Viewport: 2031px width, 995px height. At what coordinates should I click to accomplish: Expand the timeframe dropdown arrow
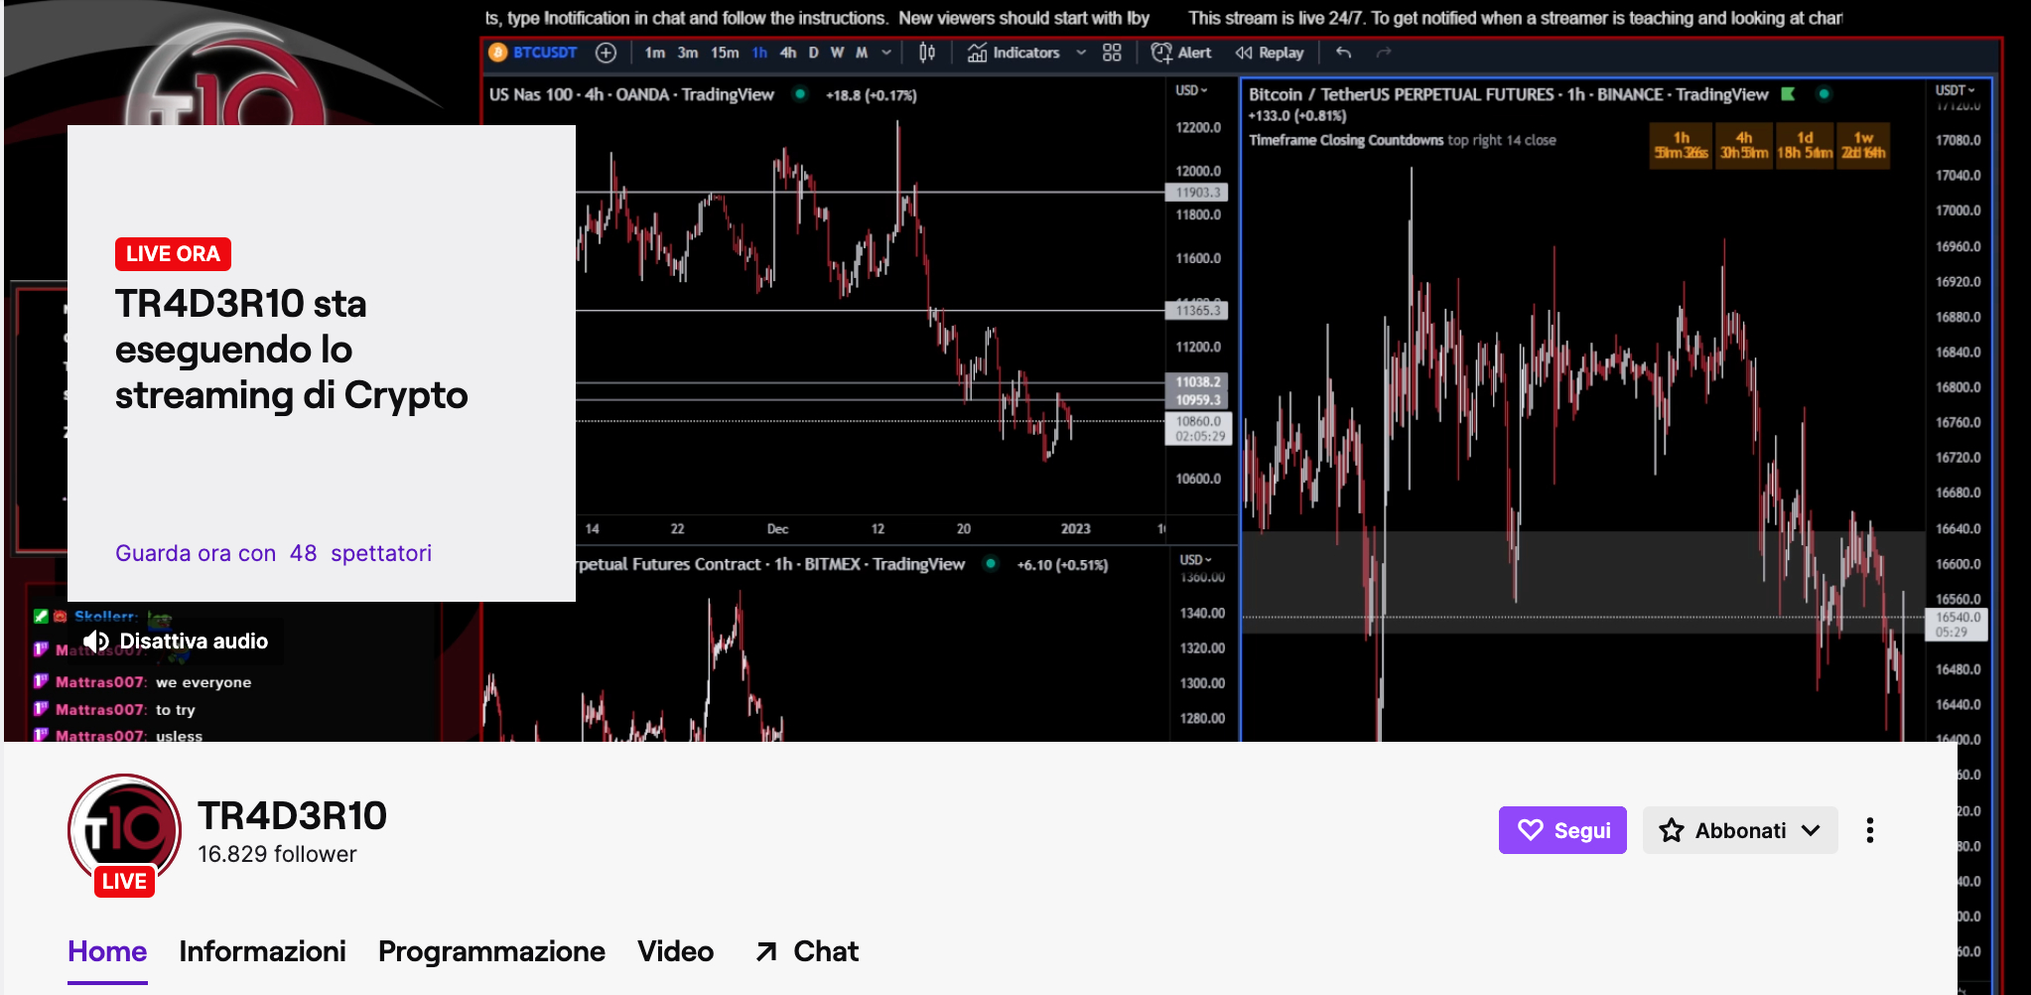[x=886, y=53]
